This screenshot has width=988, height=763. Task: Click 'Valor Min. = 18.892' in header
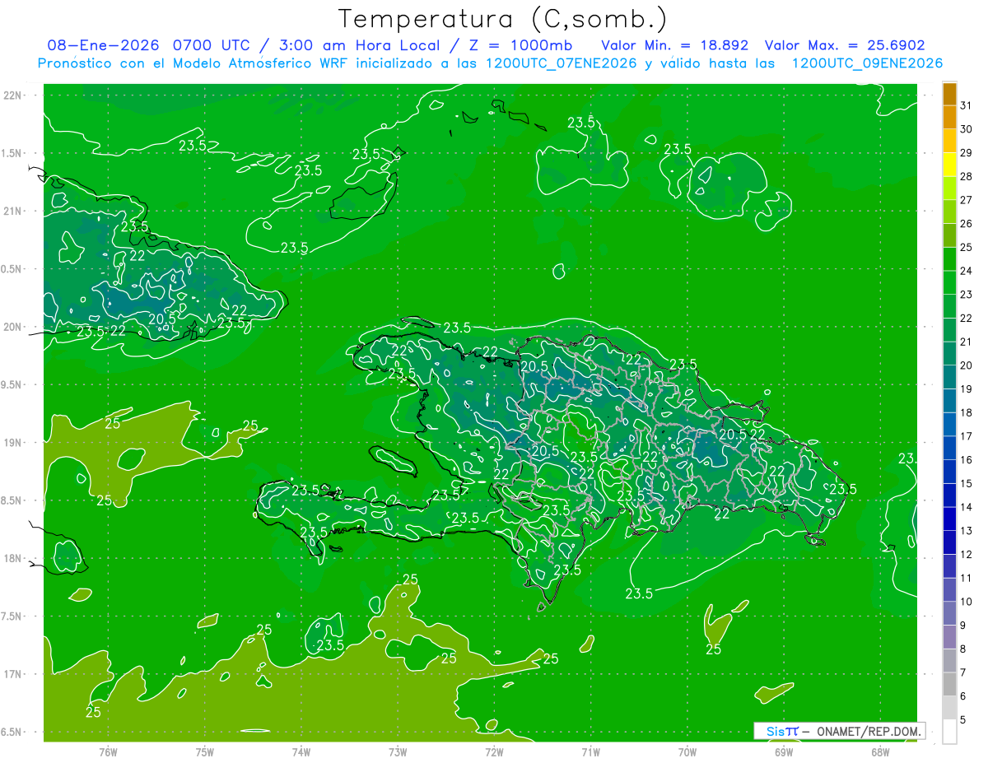point(673,44)
